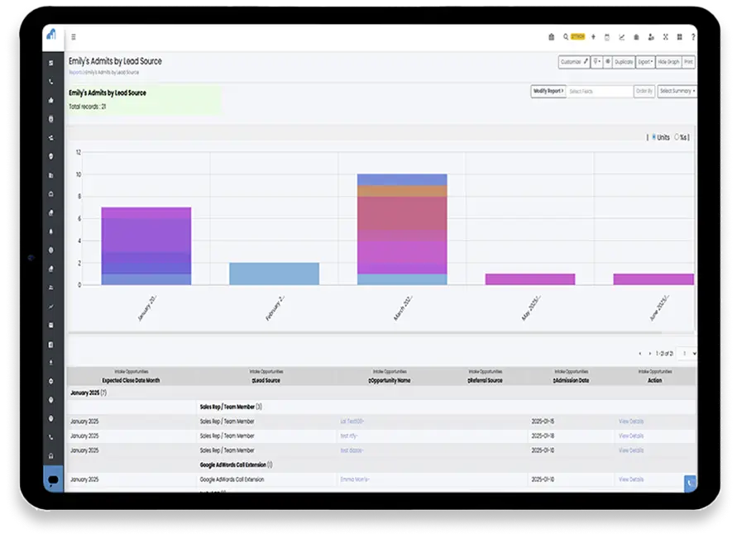Click the 'Total records : 21' text
Viewport: 737px width, 538px height.
[88, 107]
